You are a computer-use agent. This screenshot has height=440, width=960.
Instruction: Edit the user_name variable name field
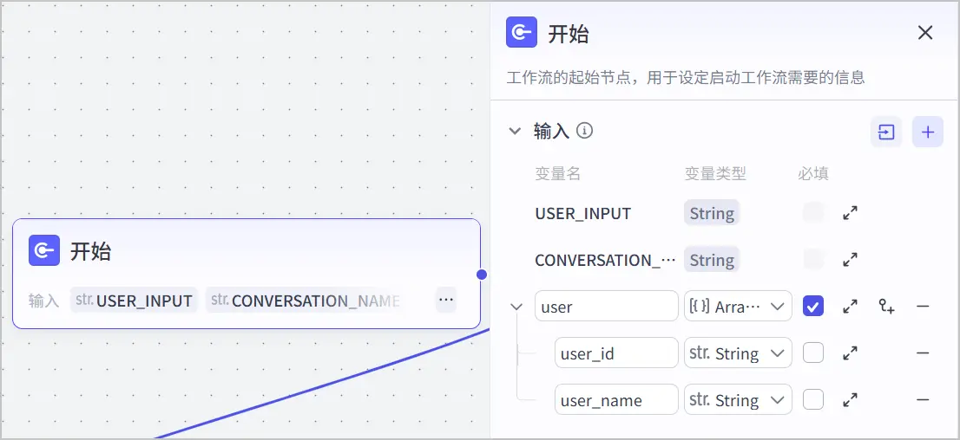click(616, 400)
